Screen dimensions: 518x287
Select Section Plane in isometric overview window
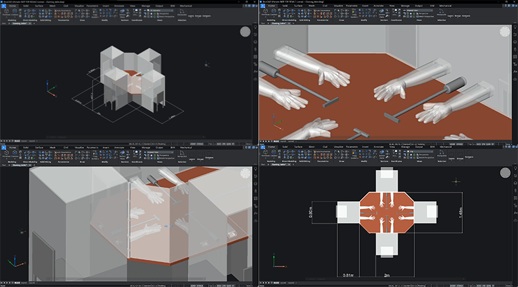coord(122,14)
